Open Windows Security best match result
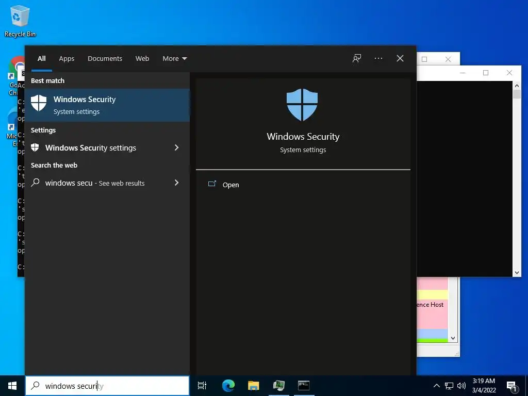Screen dimensions: 528x396 [x=107, y=105]
